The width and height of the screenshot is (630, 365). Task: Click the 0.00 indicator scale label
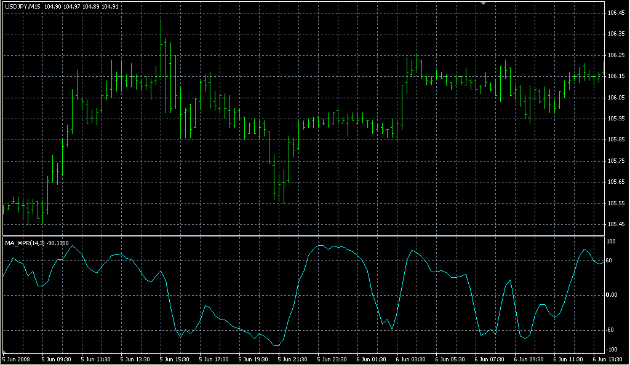[612, 295]
